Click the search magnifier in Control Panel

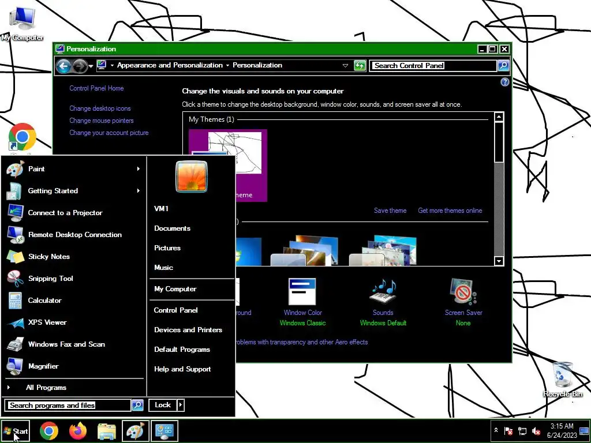click(503, 66)
